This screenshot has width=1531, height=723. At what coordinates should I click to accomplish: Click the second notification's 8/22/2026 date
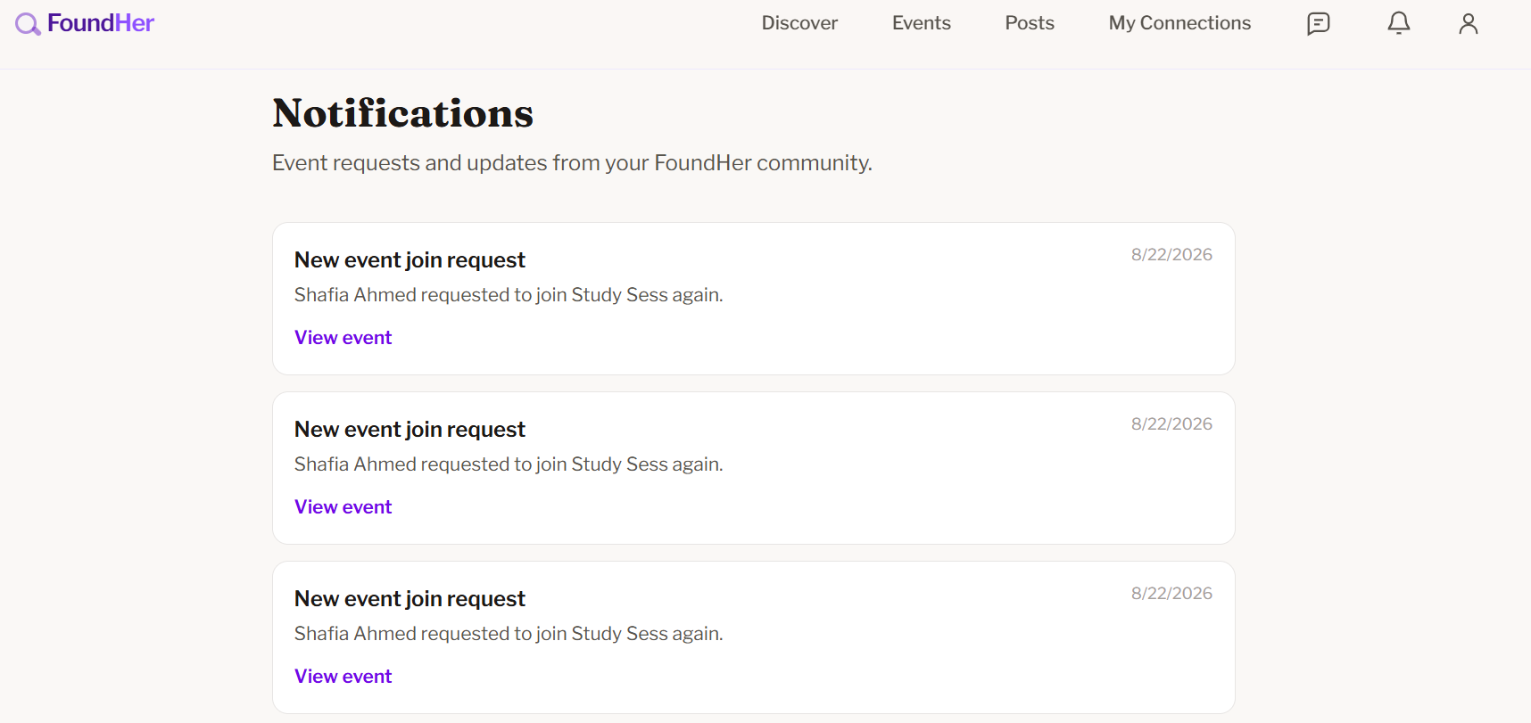coord(1171,424)
